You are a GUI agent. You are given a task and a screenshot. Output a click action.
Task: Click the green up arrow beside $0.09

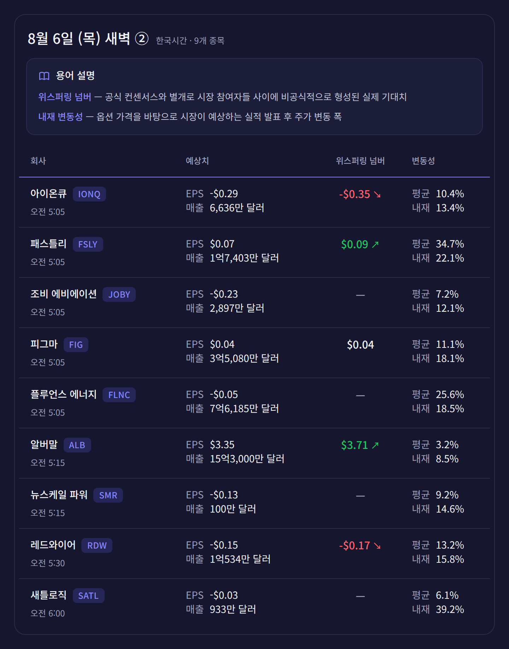(x=375, y=244)
